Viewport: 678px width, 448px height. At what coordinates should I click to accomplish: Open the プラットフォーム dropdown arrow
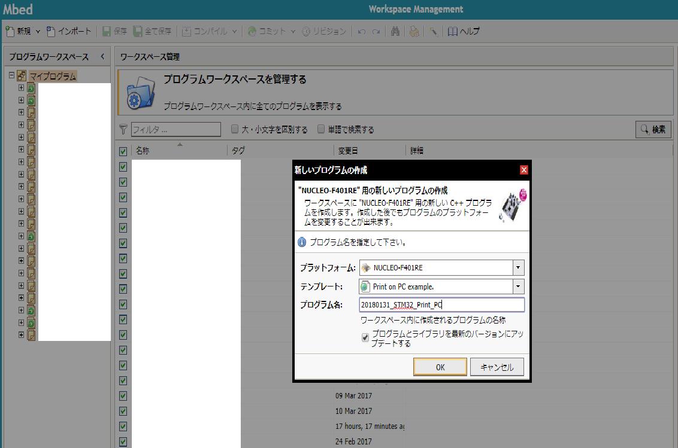click(x=518, y=268)
